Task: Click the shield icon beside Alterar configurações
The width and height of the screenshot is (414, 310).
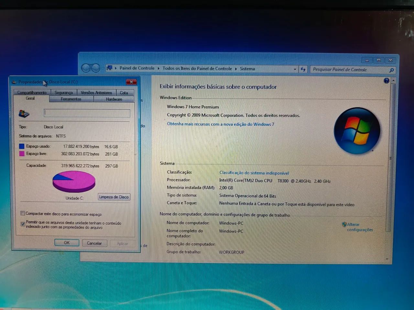Action: pos(344,224)
